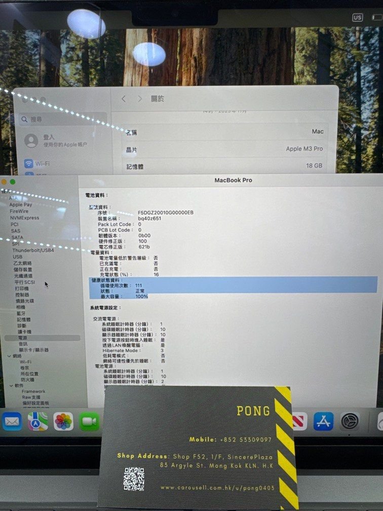This screenshot has height=511, width=383.
Task: Select Framework under 軟件
Action: coord(33,391)
